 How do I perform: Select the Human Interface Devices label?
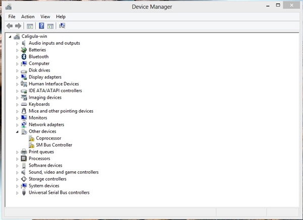(54, 84)
